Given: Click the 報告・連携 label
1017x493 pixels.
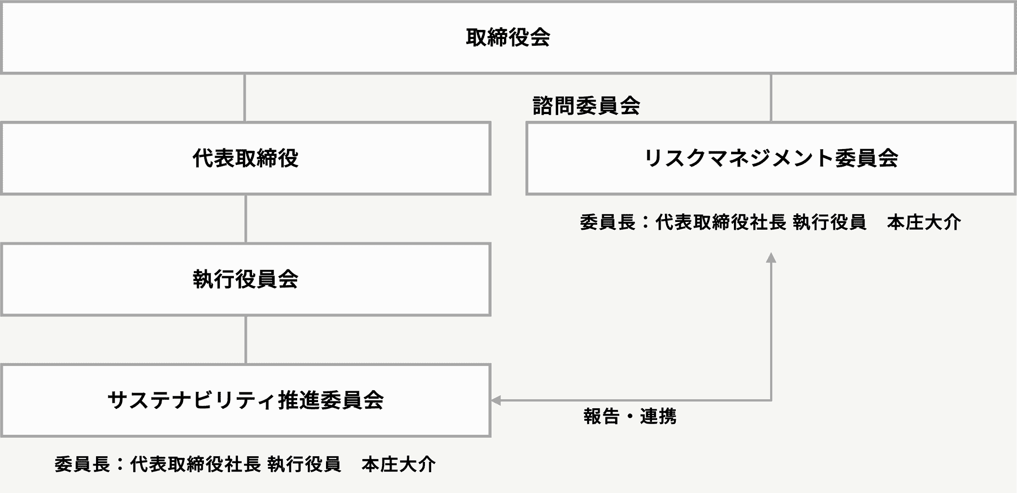Looking at the screenshot, I should coord(630,416).
